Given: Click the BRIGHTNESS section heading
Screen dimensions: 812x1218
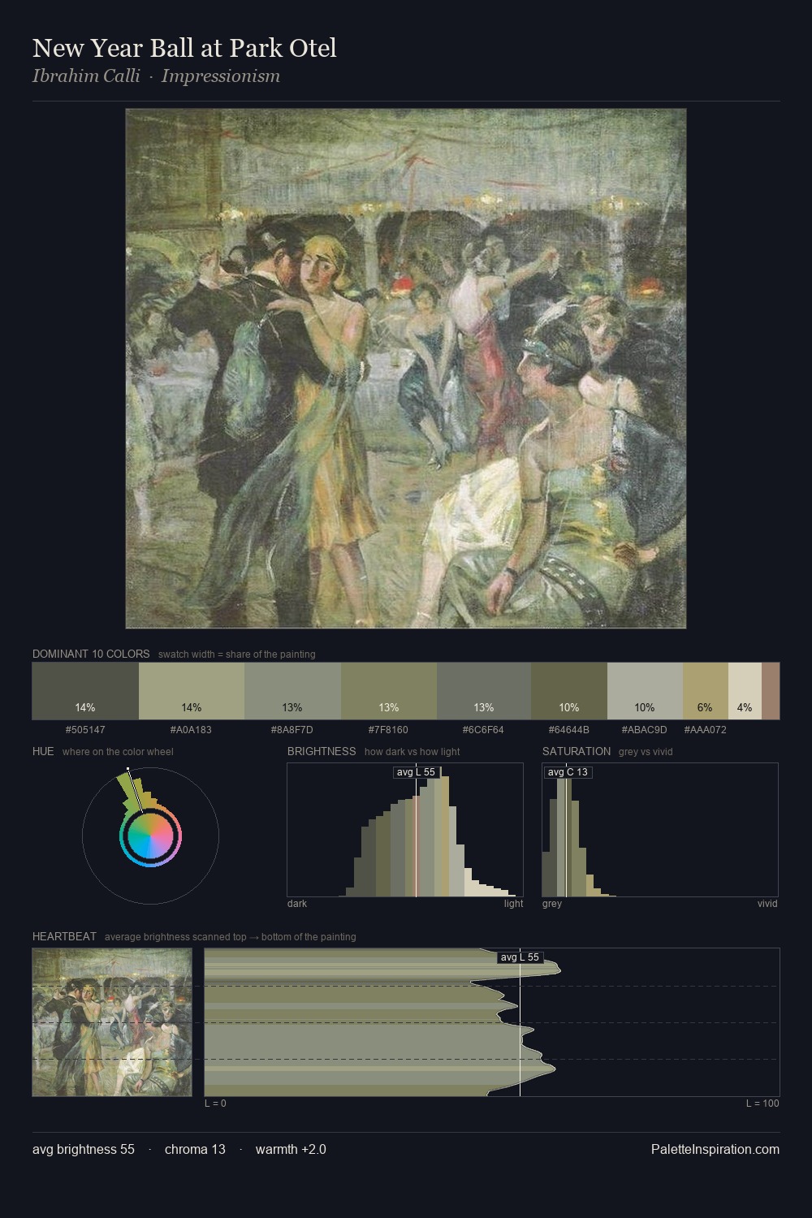Looking at the screenshot, I should (322, 752).
